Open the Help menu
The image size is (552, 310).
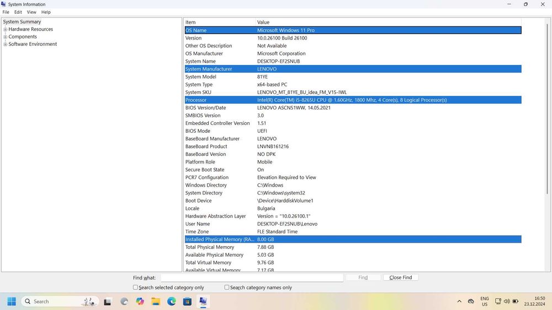tap(46, 12)
